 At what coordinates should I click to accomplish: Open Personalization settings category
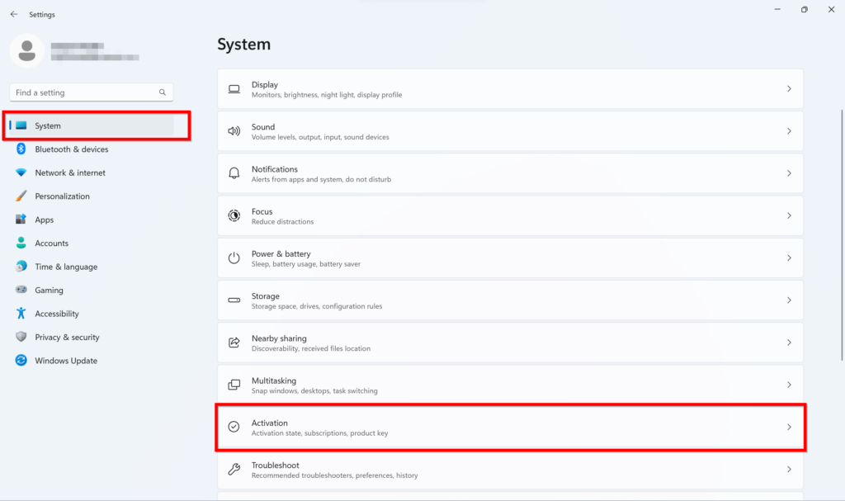coord(62,196)
